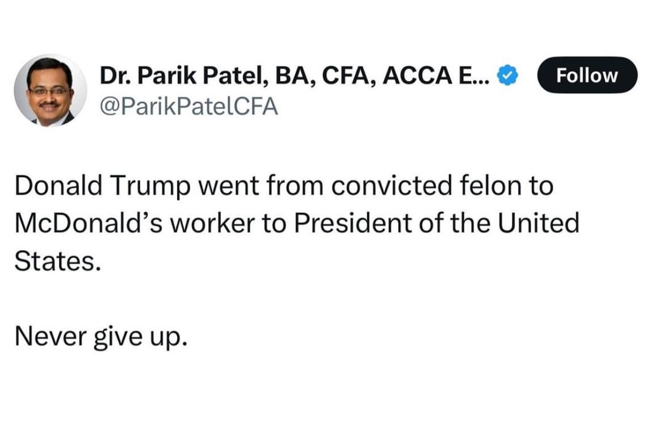
Task: Open the @ParikPatelCFA handle link
Action: tap(189, 106)
